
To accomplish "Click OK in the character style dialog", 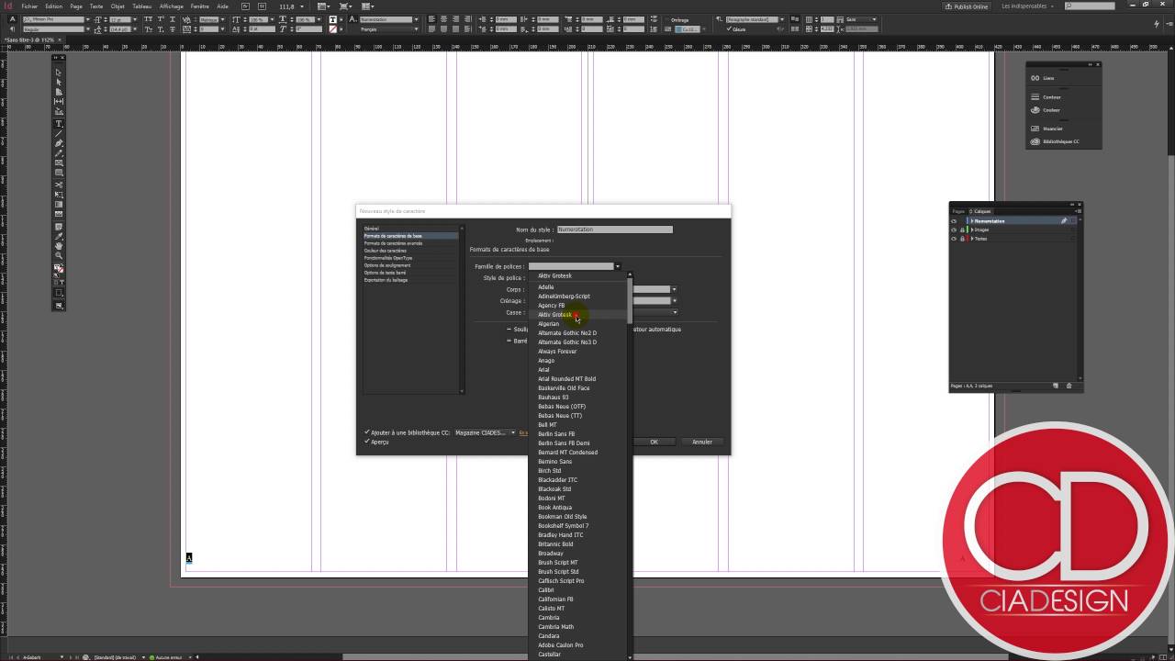I will pyautogui.click(x=654, y=442).
